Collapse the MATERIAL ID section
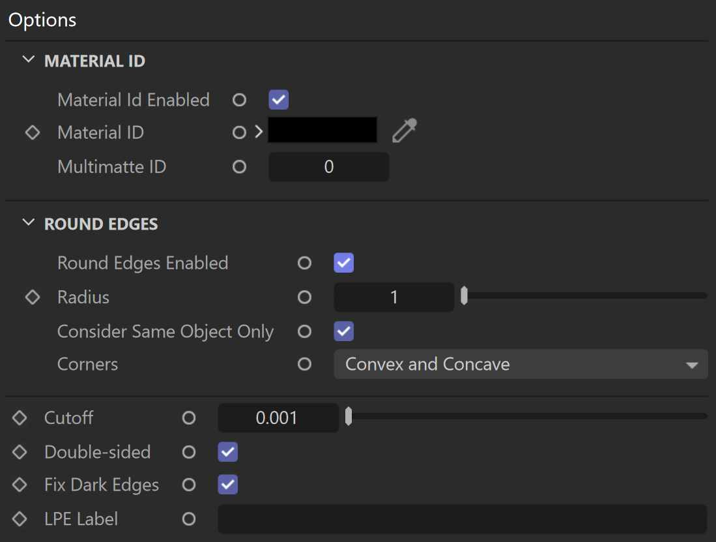This screenshot has width=716, height=542. (28, 60)
